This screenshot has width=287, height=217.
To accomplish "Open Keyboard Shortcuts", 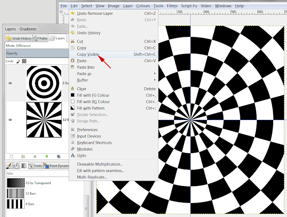I will coord(113,143).
